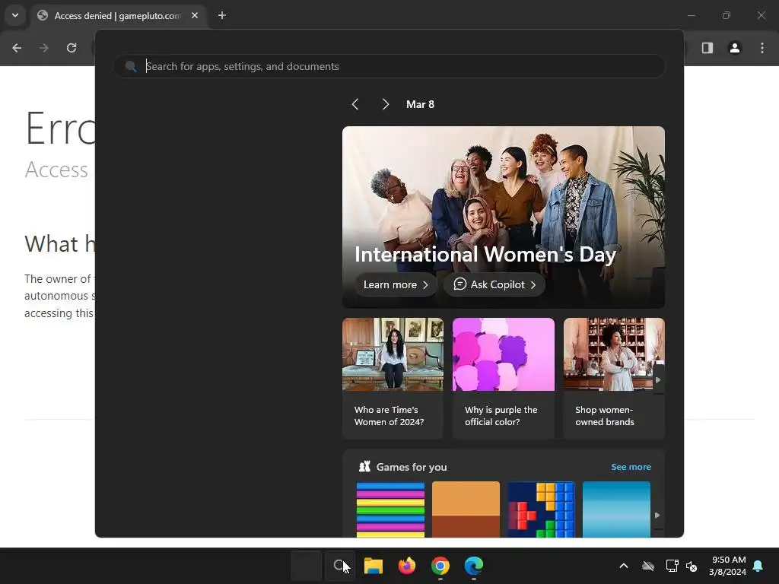Open Chrome three-dot menu
The height and width of the screenshot is (584, 779).
(x=762, y=48)
